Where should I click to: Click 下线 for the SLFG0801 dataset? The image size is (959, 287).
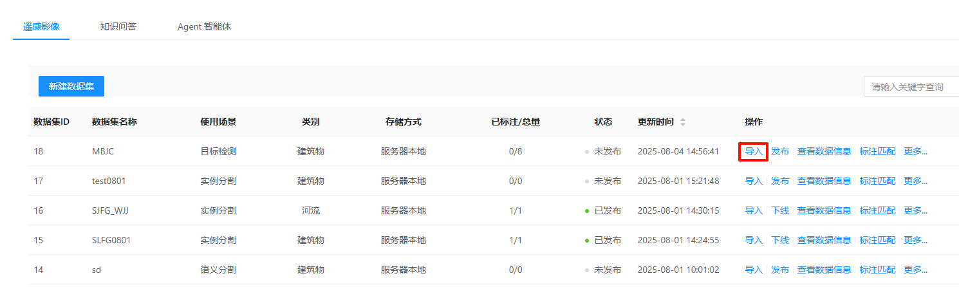[x=780, y=241]
